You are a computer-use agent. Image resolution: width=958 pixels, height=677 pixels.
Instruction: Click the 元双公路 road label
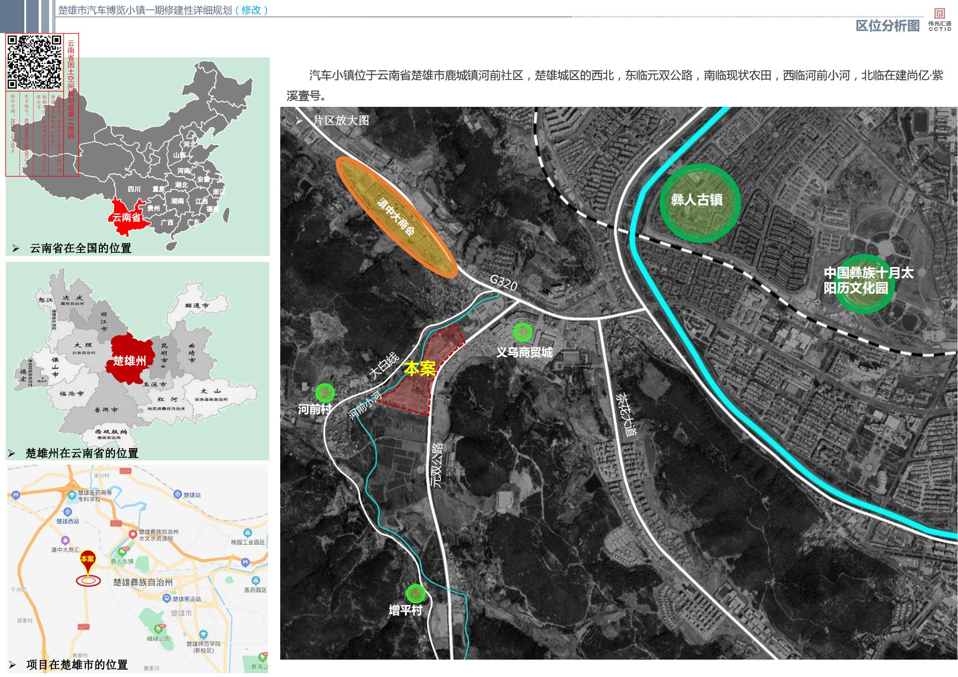[x=436, y=465]
